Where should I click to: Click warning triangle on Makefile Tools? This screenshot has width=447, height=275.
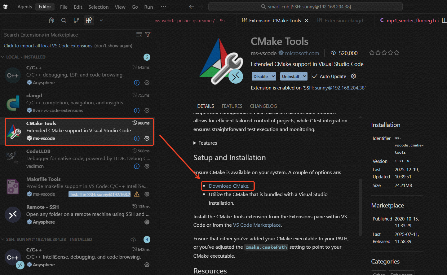click(x=137, y=194)
